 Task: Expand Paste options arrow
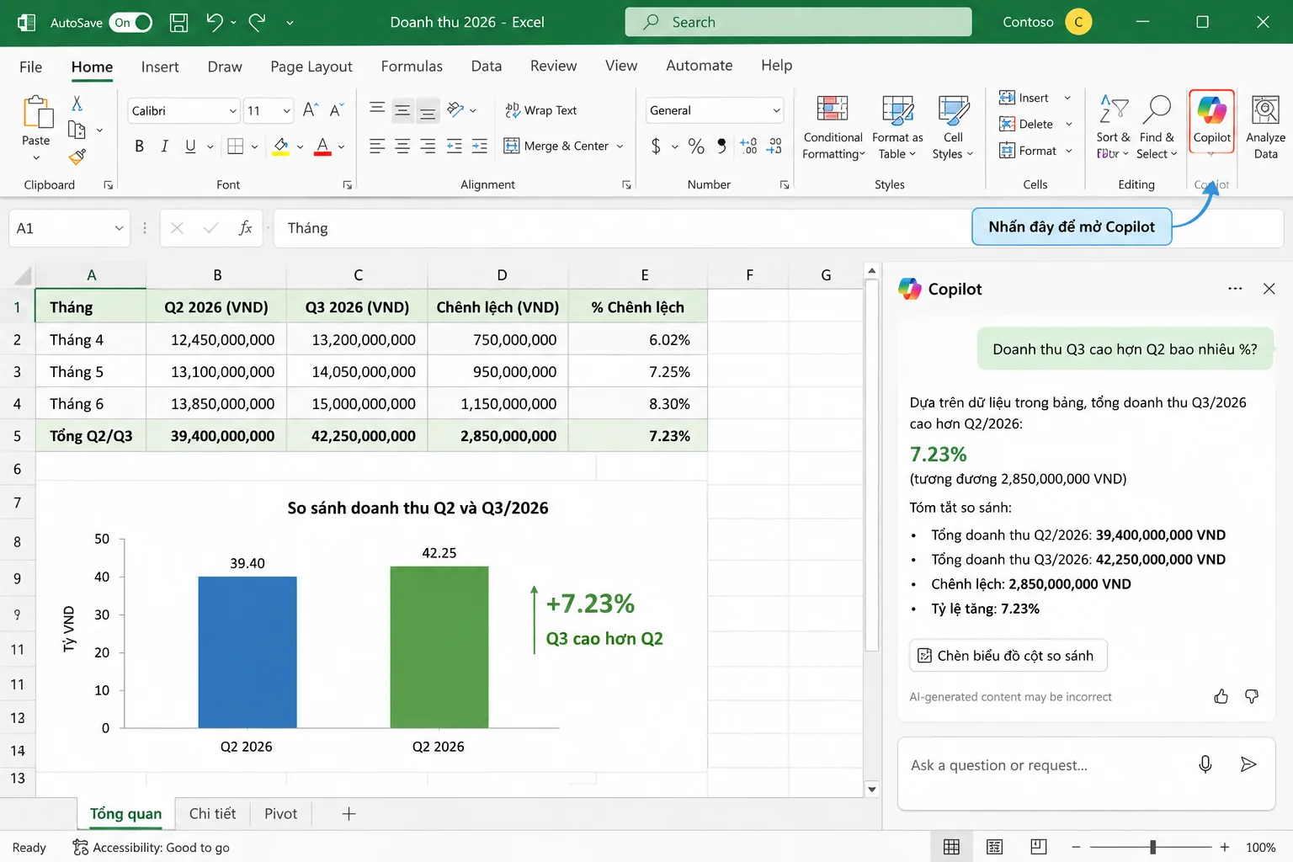(x=35, y=157)
